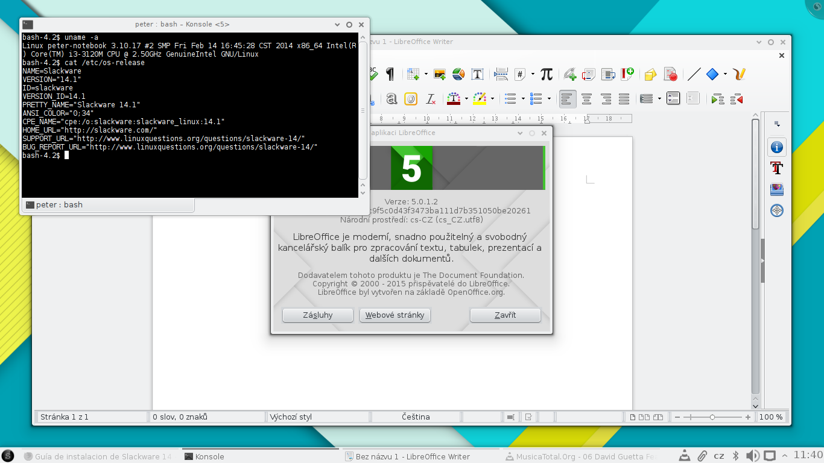Toggle Track Changes recording
824x463 pixels.
point(670,74)
